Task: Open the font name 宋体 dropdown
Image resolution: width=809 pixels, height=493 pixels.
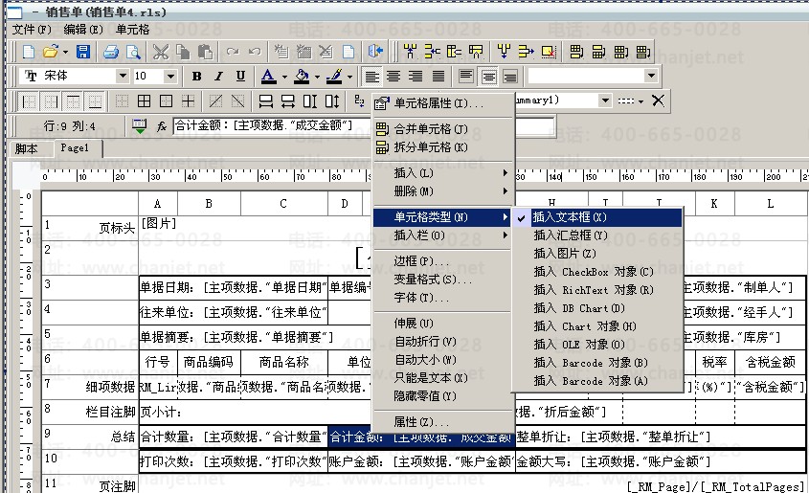Action: coord(122,76)
